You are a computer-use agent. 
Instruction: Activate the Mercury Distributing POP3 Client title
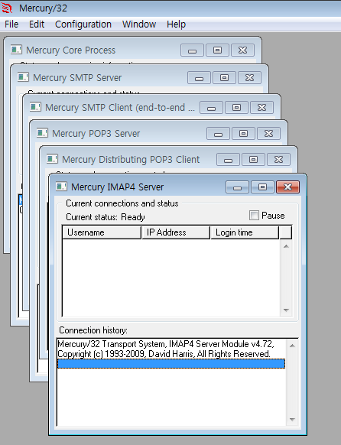click(x=131, y=160)
